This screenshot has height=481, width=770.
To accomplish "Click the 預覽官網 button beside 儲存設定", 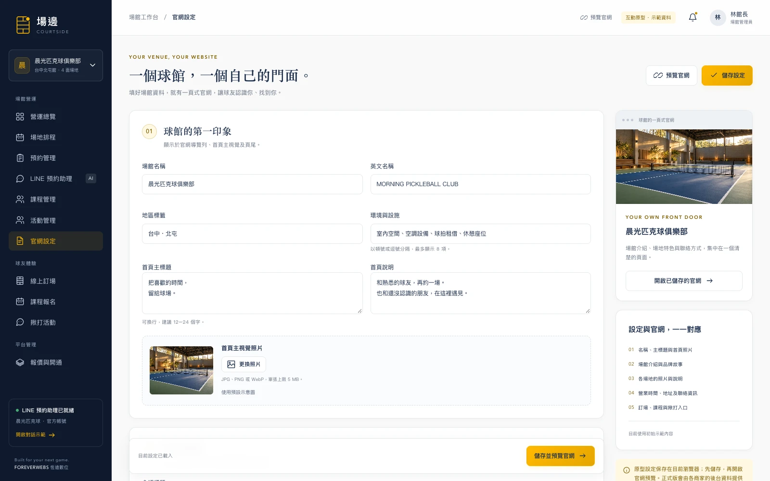I will 671,76.
